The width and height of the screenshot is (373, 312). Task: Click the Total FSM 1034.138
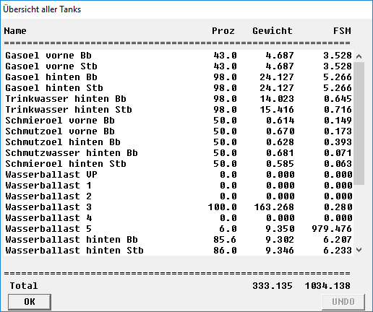[327, 286]
